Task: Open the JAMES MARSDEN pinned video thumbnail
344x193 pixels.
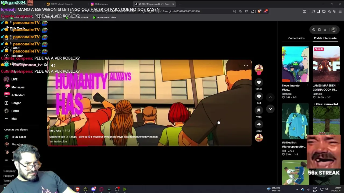Action: click(326, 64)
